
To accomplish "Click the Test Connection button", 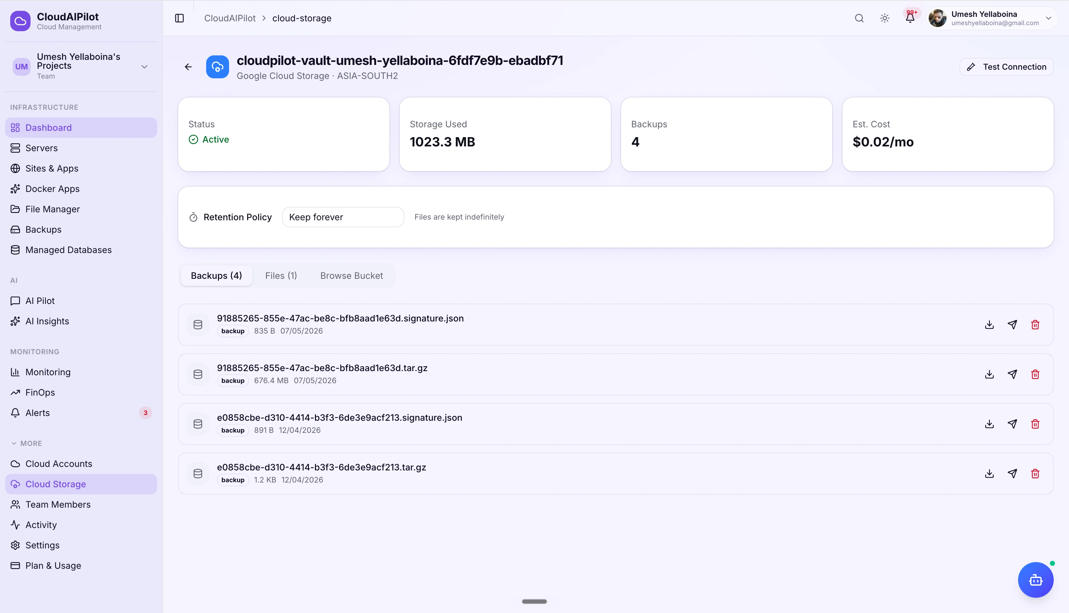I will [x=1006, y=67].
